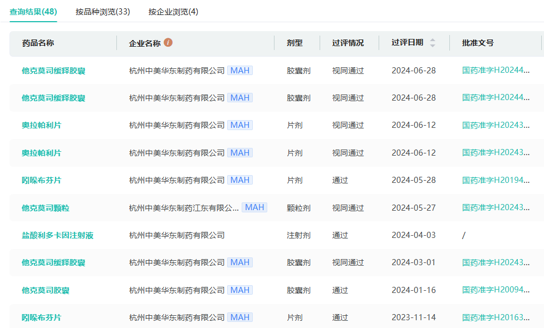This screenshot has width=544, height=328.
Task: Click the 药品名称 column header
Action: click(x=38, y=43)
